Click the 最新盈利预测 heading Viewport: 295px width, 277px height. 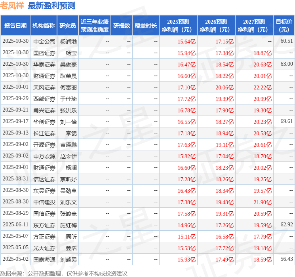click(51, 6)
